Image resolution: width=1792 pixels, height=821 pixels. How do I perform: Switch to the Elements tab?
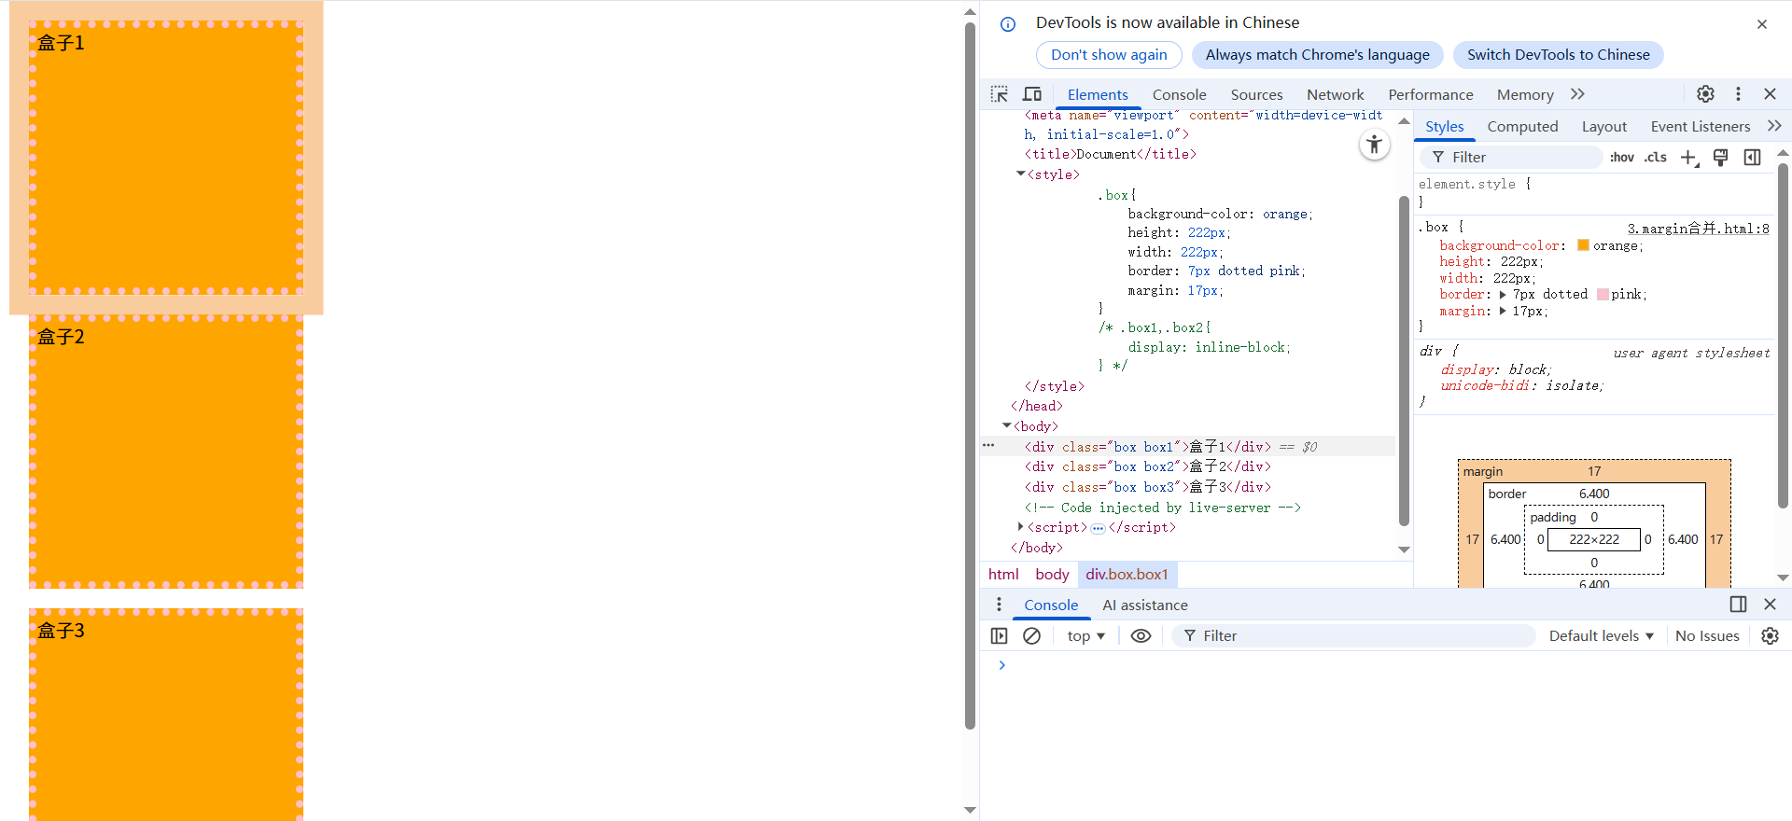point(1098,94)
